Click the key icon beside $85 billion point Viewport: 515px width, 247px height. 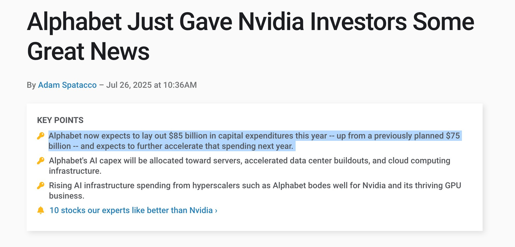tap(41, 136)
